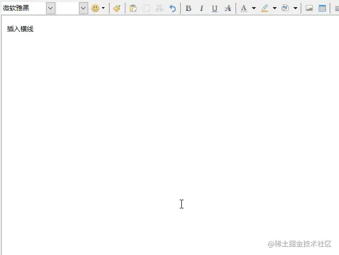
Task: Click the format painter brush icon
Action: click(117, 8)
